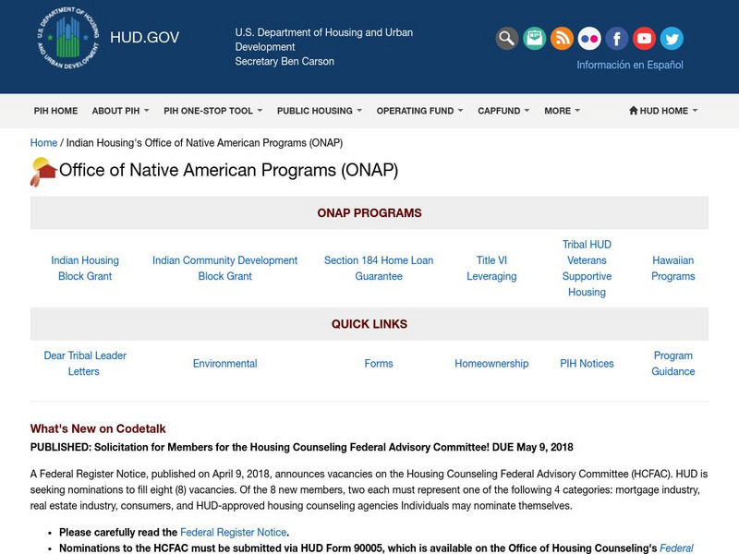Open the search magnifier icon

pyautogui.click(x=506, y=38)
